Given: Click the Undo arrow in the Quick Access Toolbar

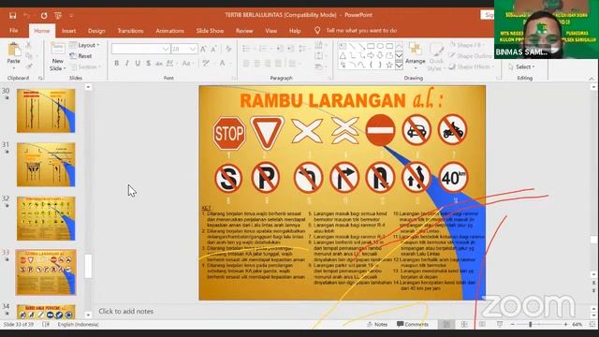Looking at the screenshot, I should tap(27, 15).
